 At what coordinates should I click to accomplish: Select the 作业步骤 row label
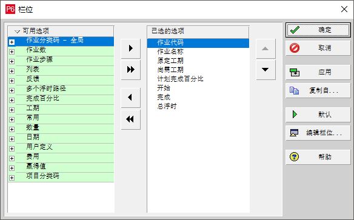click(x=39, y=59)
